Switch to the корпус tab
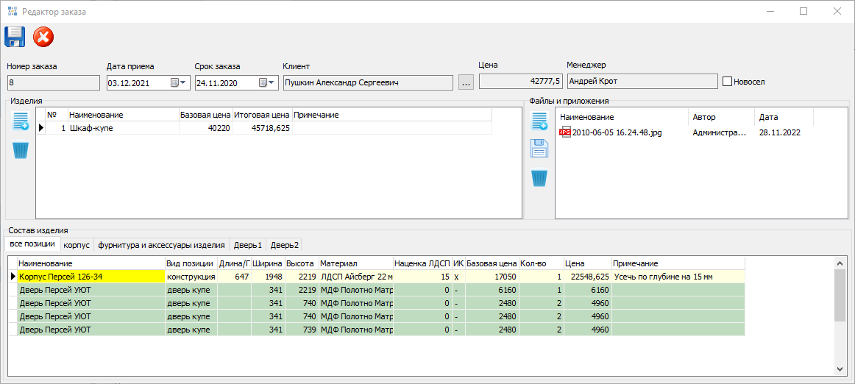Screen dimensions: 855x384 pyautogui.click(x=77, y=245)
